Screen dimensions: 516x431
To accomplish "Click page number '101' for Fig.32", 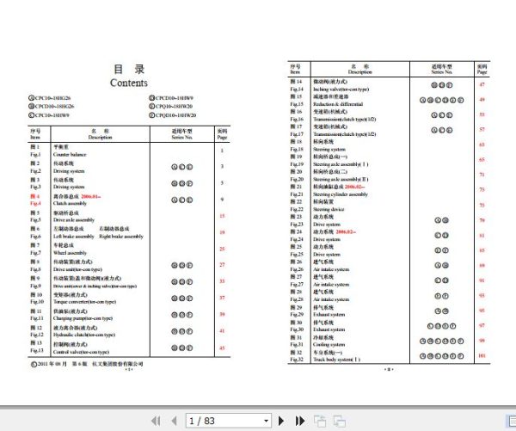I will coord(482,355).
